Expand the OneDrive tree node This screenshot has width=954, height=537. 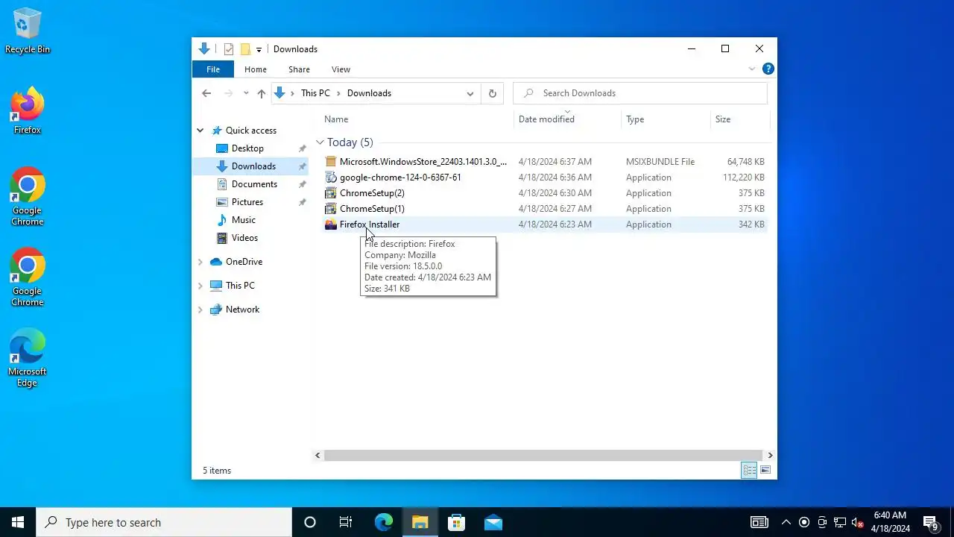200,262
